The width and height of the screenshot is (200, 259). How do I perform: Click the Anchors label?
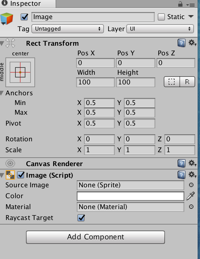tap(19, 93)
